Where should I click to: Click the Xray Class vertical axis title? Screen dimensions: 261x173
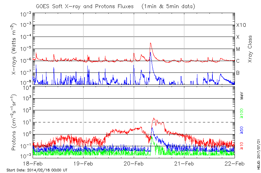[250, 49]
